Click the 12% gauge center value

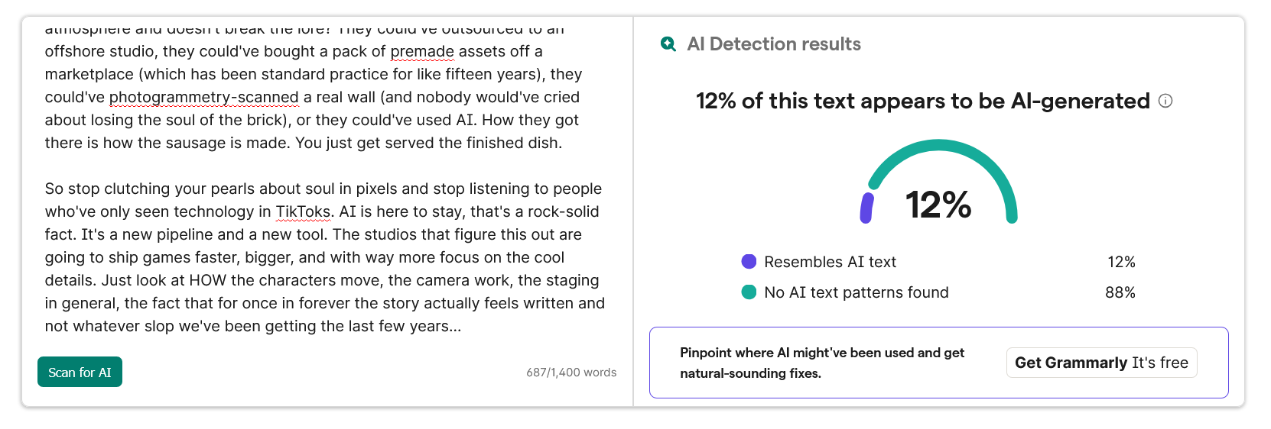tap(938, 205)
